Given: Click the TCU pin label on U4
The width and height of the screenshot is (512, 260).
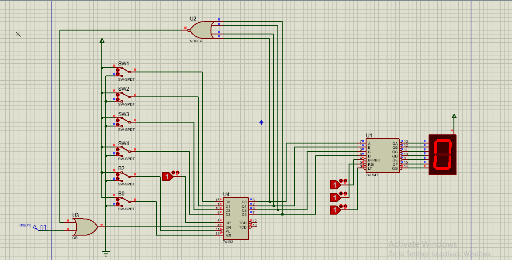Looking at the screenshot, I should [242, 223].
